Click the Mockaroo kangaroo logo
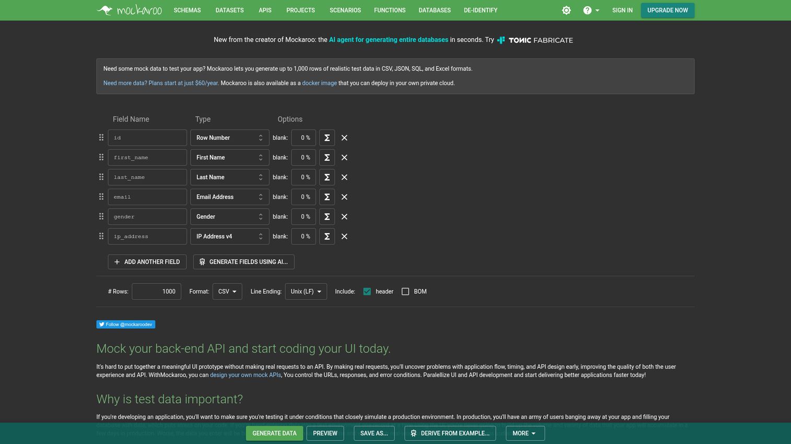This screenshot has height=444, width=791. click(x=129, y=10)
